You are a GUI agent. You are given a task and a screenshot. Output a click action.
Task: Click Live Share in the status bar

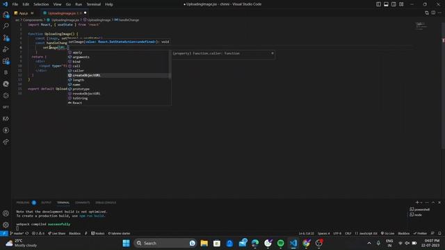[57, 233]
